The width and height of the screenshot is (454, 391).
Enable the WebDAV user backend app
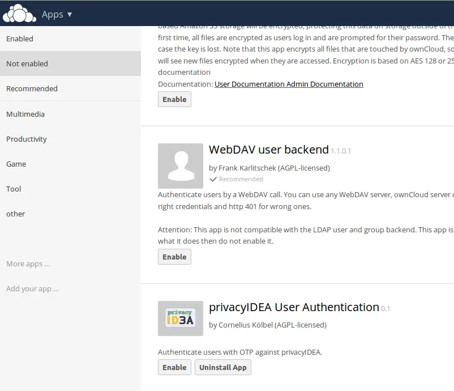click(174, 257)
